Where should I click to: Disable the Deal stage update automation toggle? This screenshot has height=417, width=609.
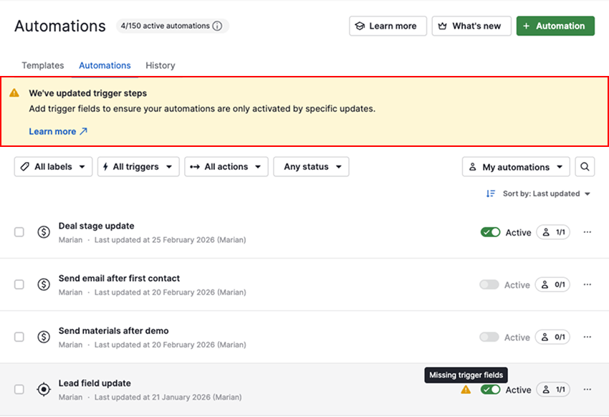[490, 232]
